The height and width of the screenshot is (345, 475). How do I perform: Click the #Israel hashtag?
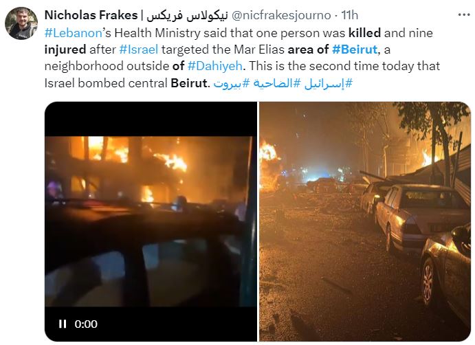click(x=139, y=49)
